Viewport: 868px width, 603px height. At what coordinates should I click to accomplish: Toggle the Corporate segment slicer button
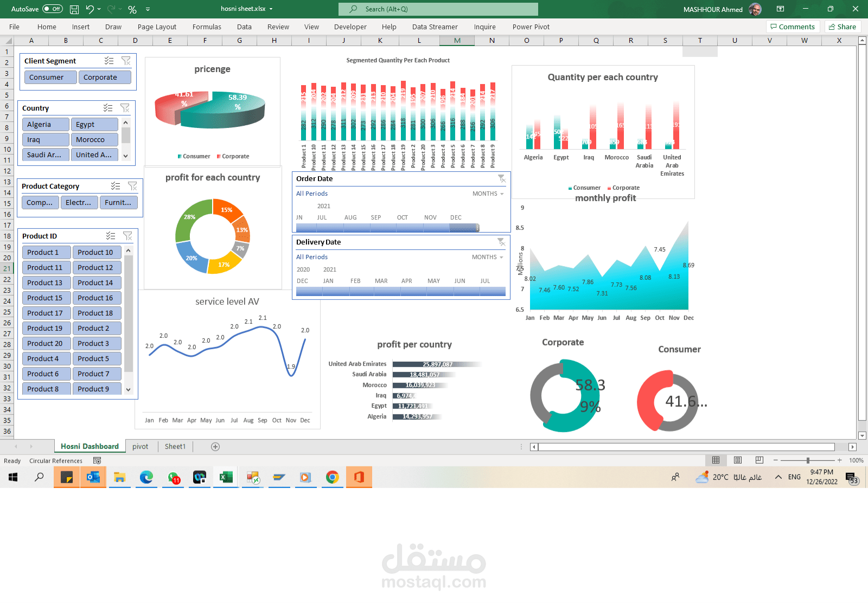click(x=105, y=78)
